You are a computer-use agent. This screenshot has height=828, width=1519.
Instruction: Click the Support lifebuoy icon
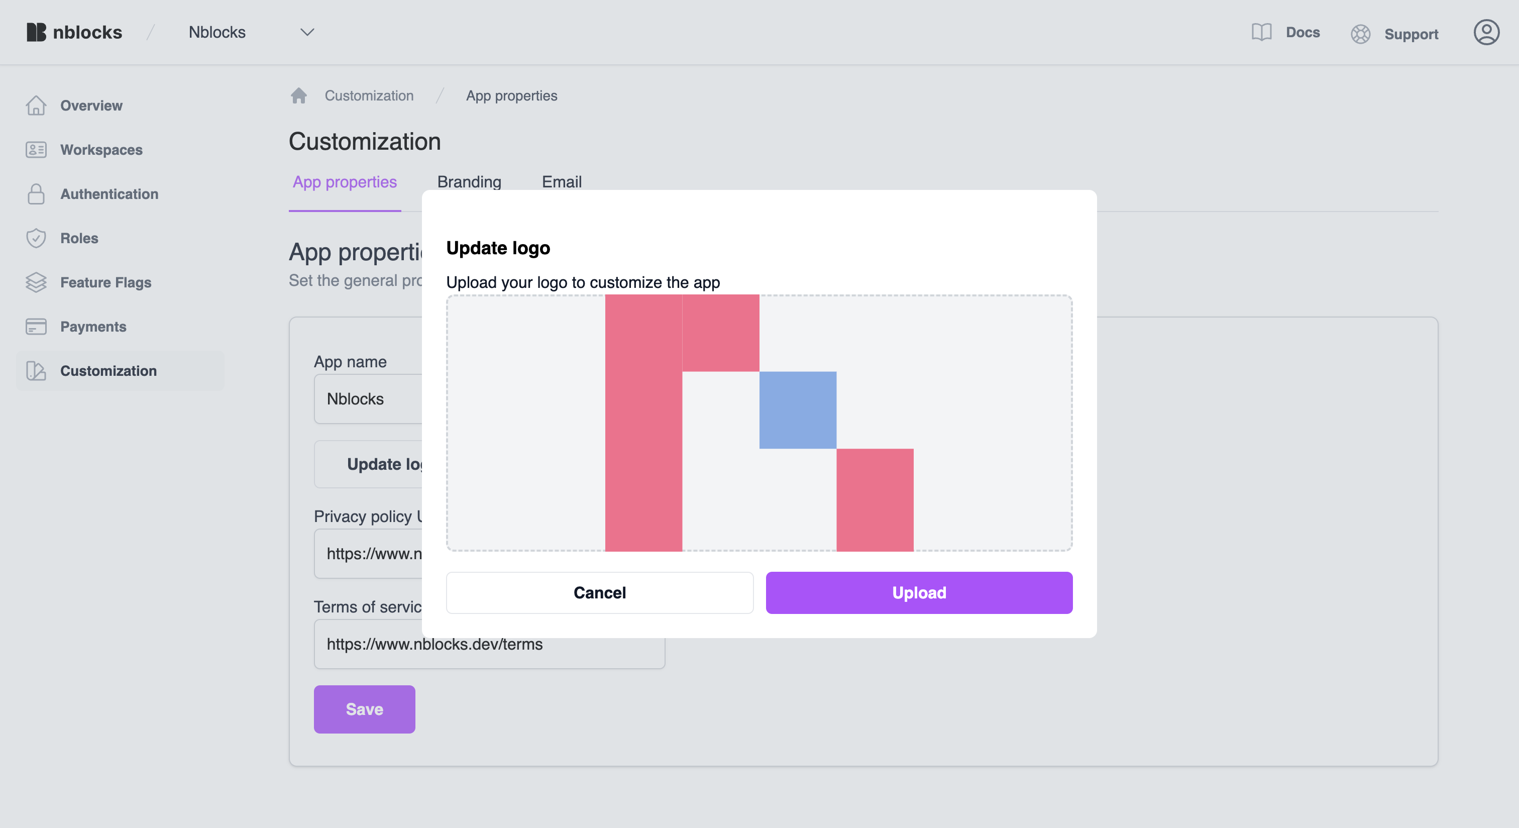[x=1360, y=34]
